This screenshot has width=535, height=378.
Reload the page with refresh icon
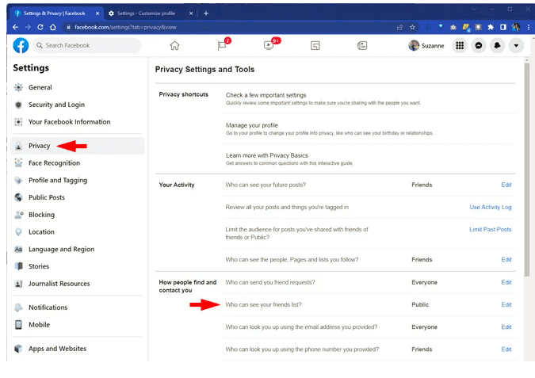coord(40,27)
